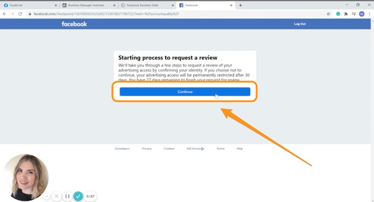Restore down the browser window
374x202 pixels.
[358, 5]
